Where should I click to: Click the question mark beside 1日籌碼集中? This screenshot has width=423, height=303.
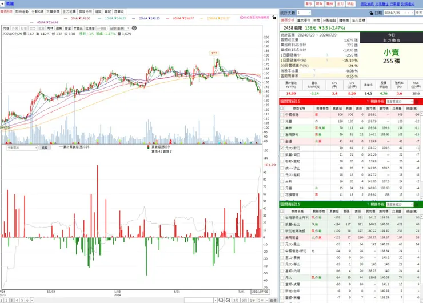click(327, 55)
